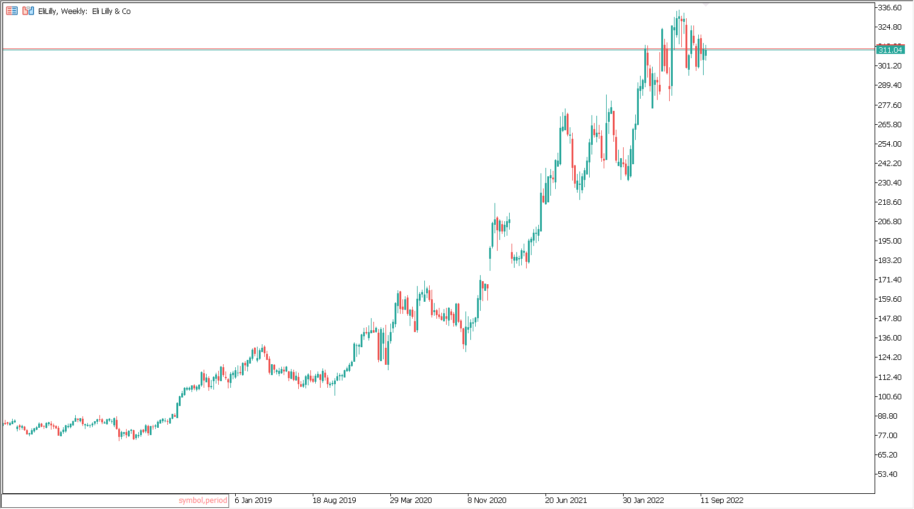Click the 8 Nov 2020 date label
The width and height of the screenshot is (914, 509).
pyautogui.click(x=487, y=501)
